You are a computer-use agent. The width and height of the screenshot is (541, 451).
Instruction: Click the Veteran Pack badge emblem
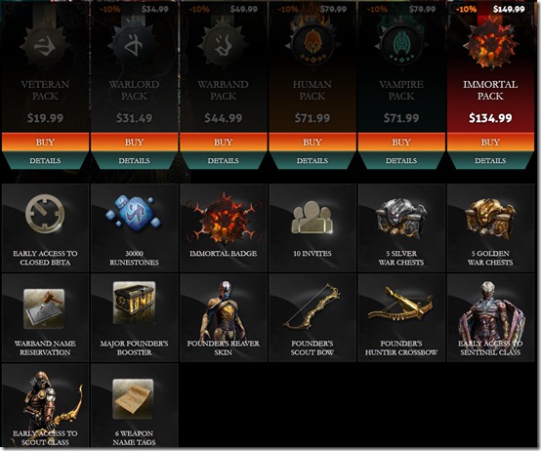click(x=45, y=46)
